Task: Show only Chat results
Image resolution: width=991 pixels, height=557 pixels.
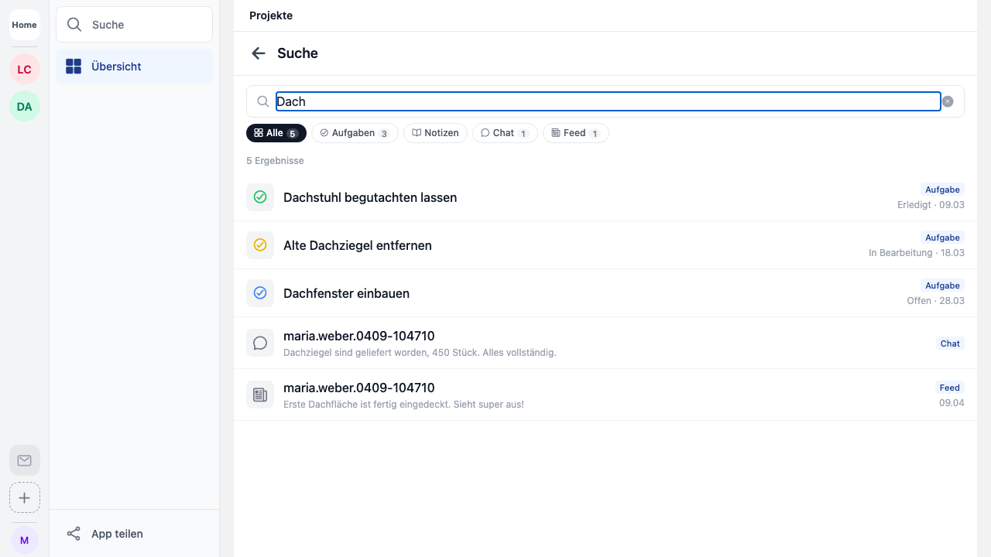Action: [x=505, y=133]
